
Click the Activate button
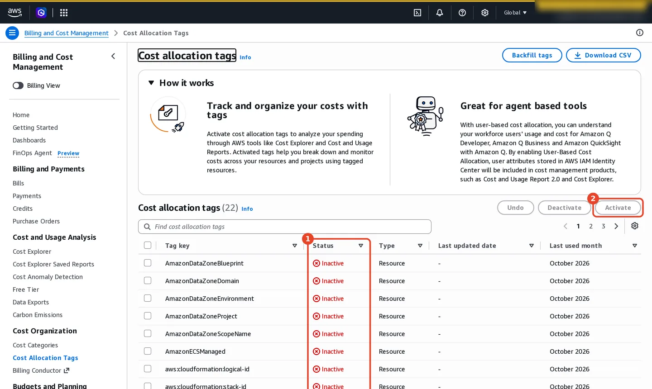(618, 208)
